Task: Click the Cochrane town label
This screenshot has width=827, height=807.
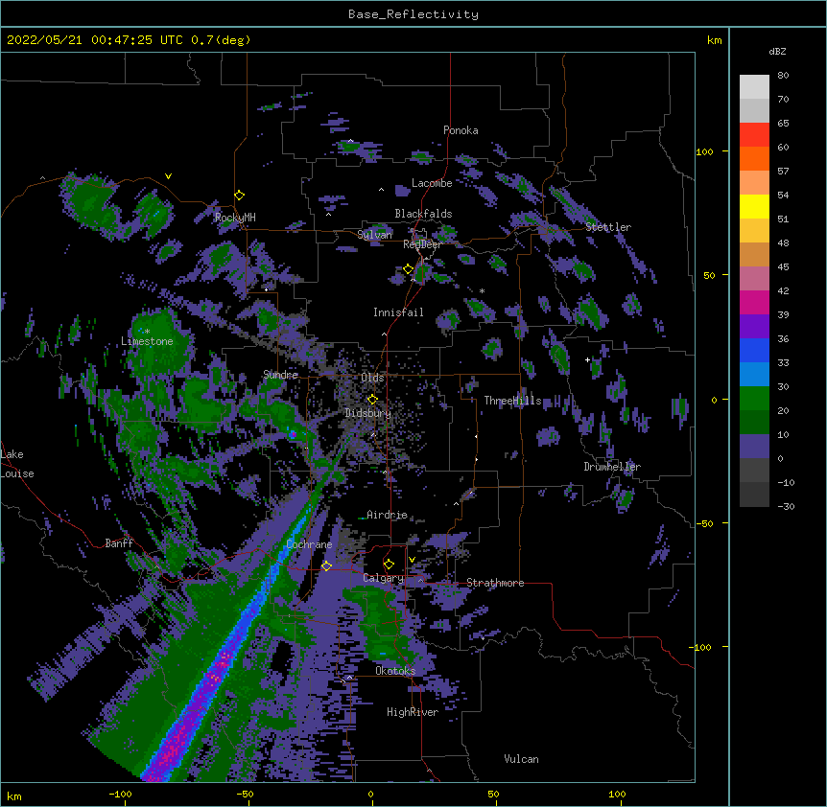Action: 309,544
